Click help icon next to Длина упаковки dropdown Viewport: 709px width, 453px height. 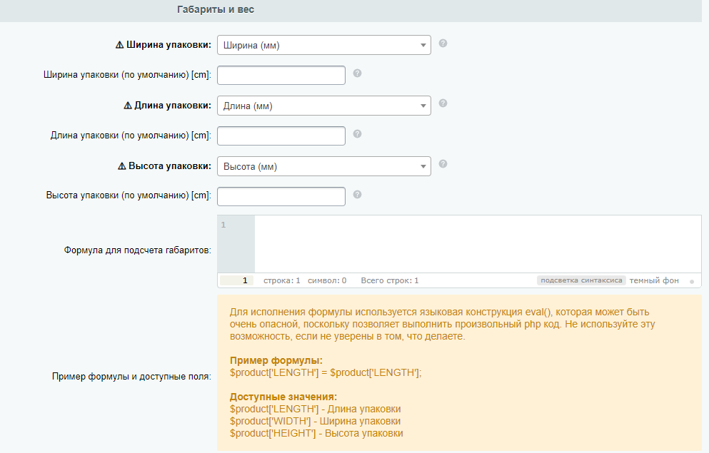(x=443, y=103)
